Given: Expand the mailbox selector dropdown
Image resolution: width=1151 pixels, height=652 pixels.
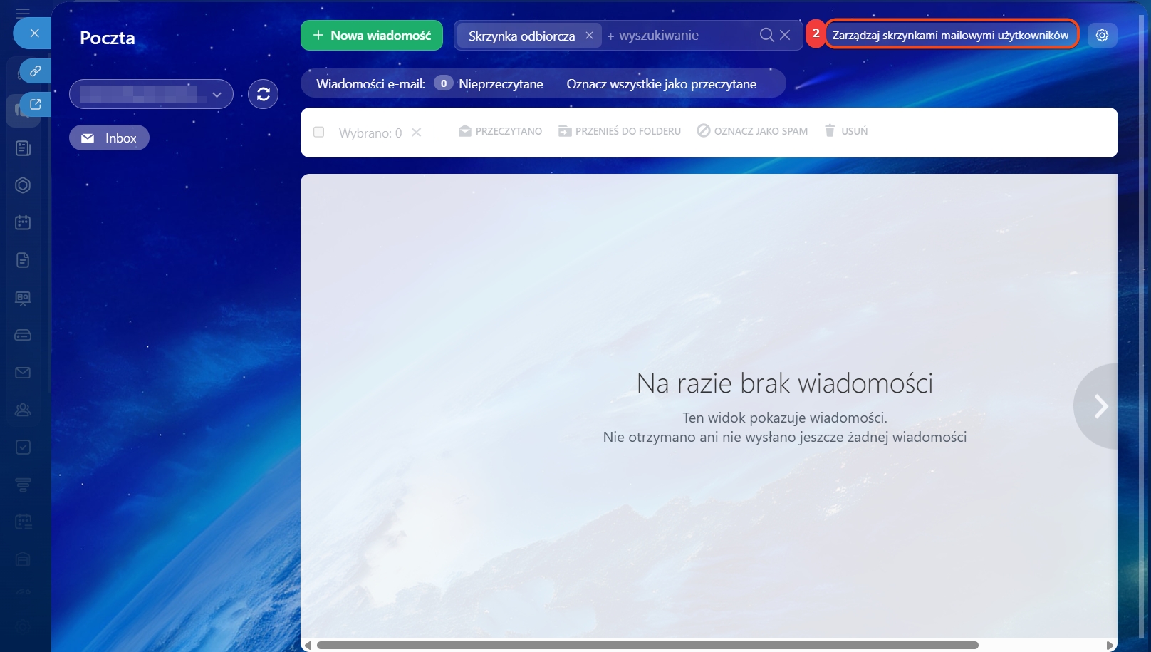Looking at the screenshot, I should pyautogui.click(x=217, y=94).
